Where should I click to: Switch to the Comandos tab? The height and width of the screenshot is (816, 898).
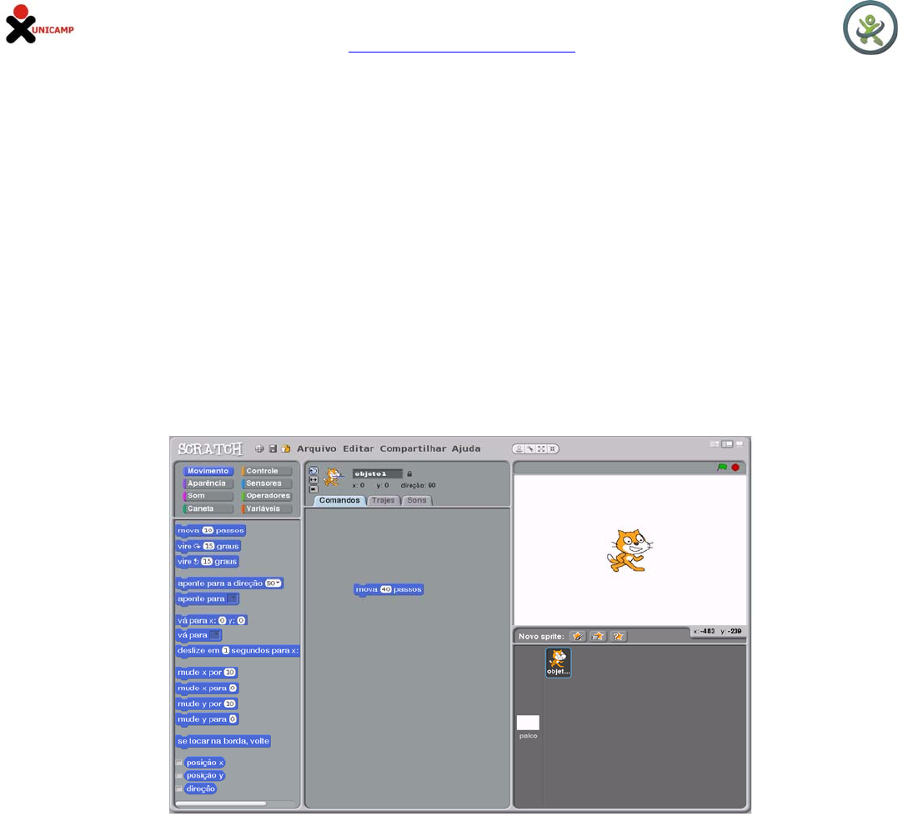point(339,500)
